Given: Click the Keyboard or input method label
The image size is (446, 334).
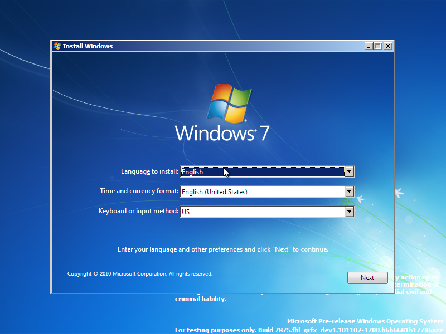Looking at the screenshot, I should 138,211.
